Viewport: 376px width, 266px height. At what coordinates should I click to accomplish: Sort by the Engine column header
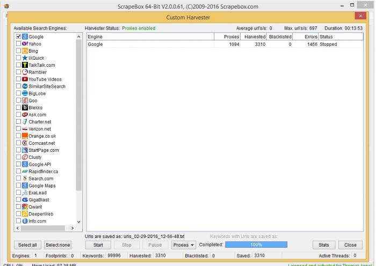coord(150,37)
